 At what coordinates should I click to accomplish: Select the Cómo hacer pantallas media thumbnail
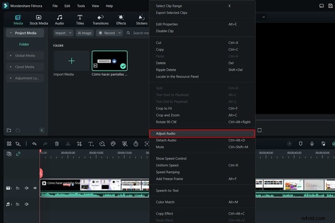[110, 61]
